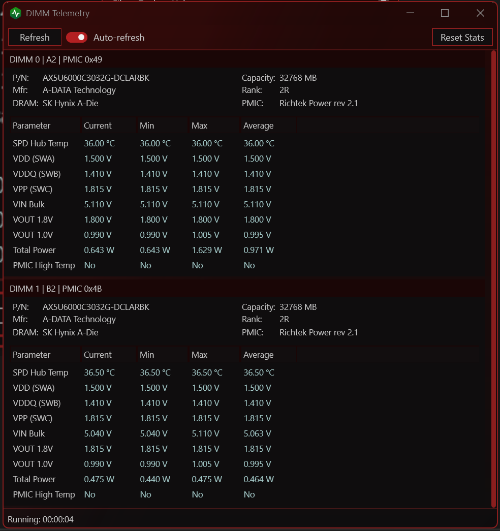Click DIMM 0 current SPD temp 36.00 °C
The image size is (500, 531).
coord(99,144)
